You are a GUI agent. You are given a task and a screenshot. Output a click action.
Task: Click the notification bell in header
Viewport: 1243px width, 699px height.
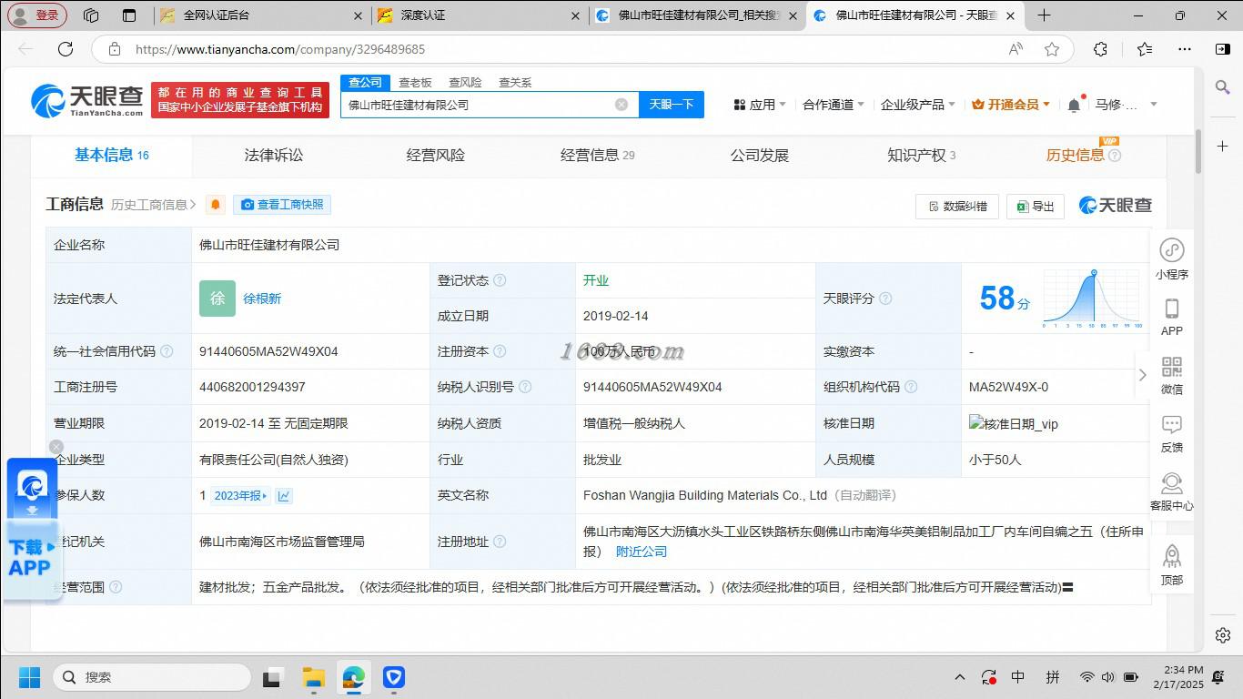coord(1074,105)
